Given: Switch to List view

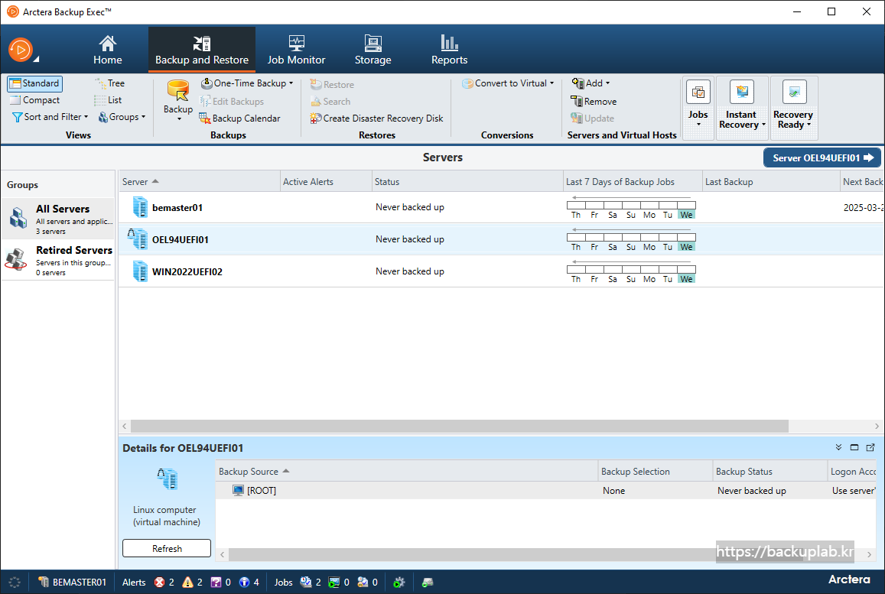Looking at the screenshot, I should pyautogui.click(x=108, y=100).
